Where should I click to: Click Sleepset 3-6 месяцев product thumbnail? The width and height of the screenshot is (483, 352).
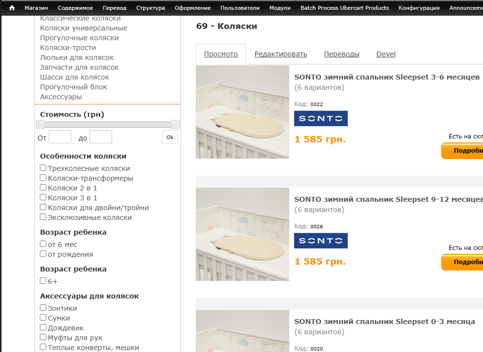[x=242, y=112]
